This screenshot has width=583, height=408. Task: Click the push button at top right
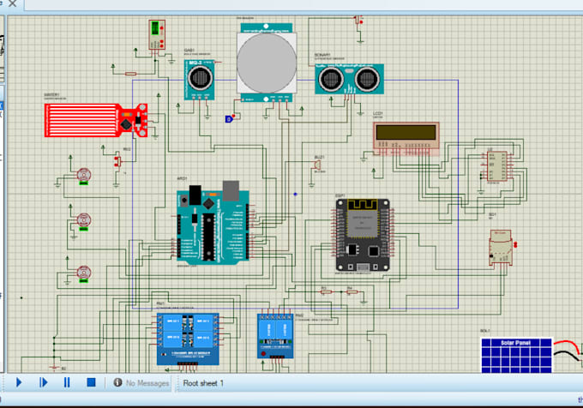(x=358, y=21)
